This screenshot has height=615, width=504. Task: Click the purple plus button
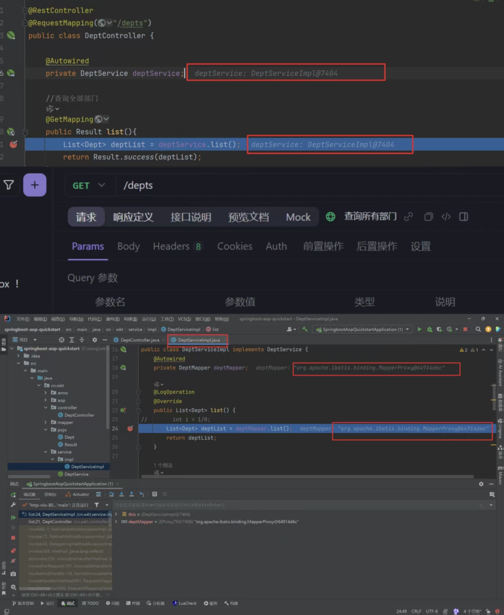pyautogui.click(x=35, y=185)
